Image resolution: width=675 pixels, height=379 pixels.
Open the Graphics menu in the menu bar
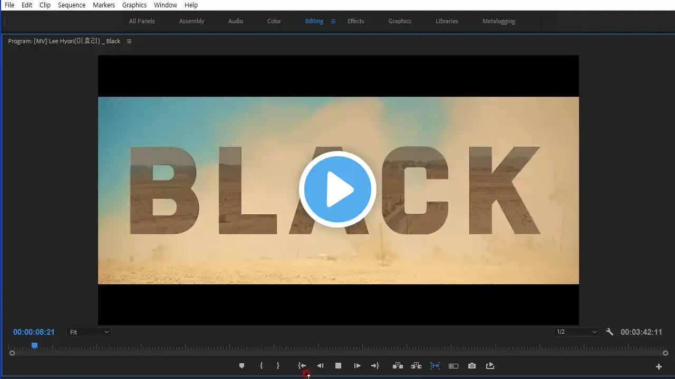(x=134, y=5)
